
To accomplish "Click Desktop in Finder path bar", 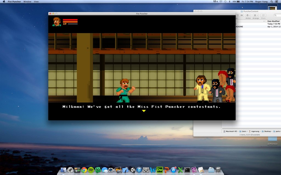I will [266, 131].
